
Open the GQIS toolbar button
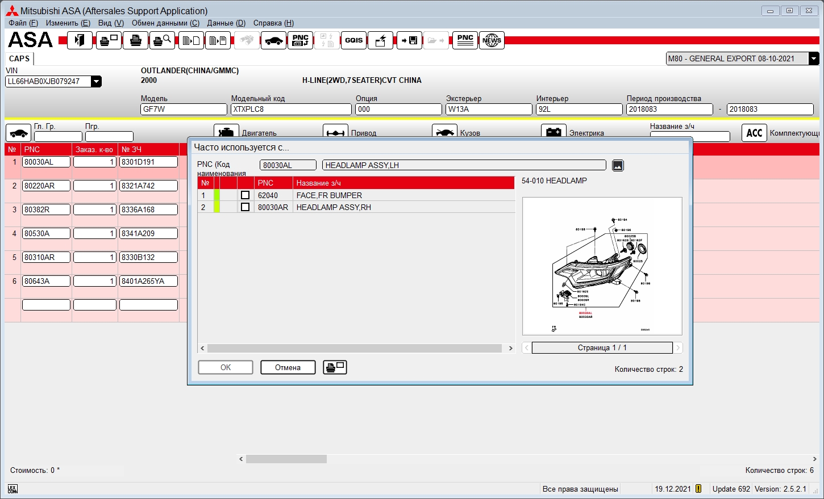353,40
